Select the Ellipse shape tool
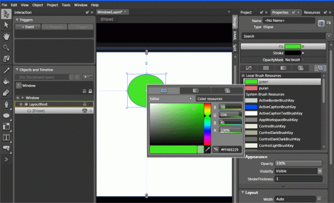This screenshot has height=203, width=334. coord(6,116)
